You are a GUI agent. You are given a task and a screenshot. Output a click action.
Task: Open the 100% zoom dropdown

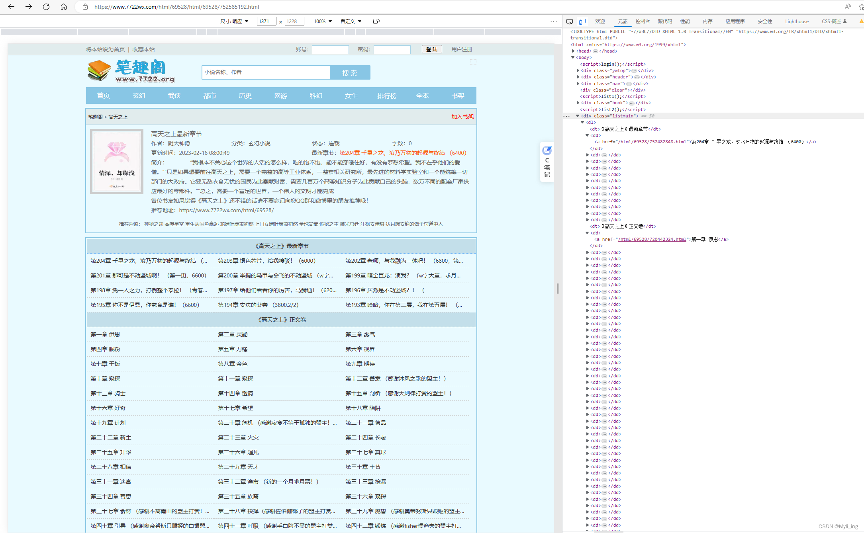click(x=323, y=21)
